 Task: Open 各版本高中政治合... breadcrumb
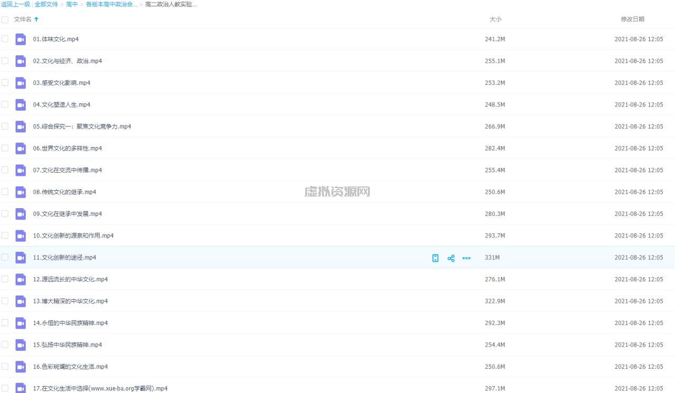[111, 4]
